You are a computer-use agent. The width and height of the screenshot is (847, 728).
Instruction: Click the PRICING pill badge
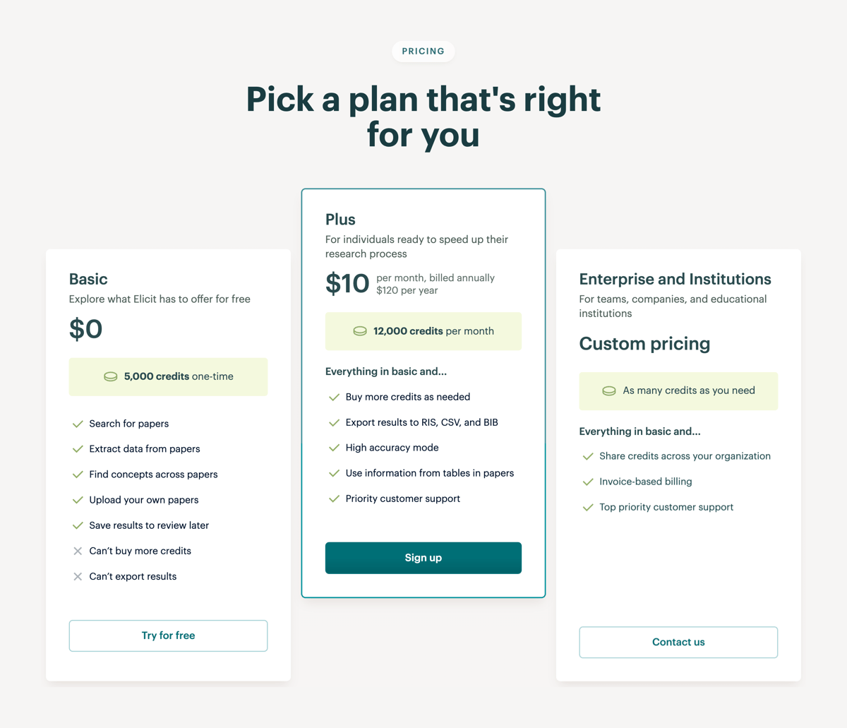(x=423, y=51)
